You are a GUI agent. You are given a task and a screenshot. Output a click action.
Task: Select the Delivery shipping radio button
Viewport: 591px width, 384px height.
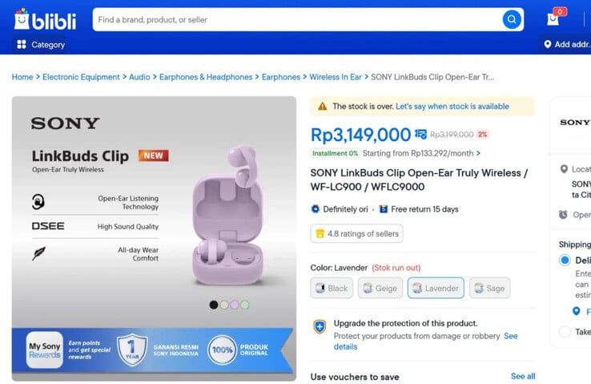[565, 261]
